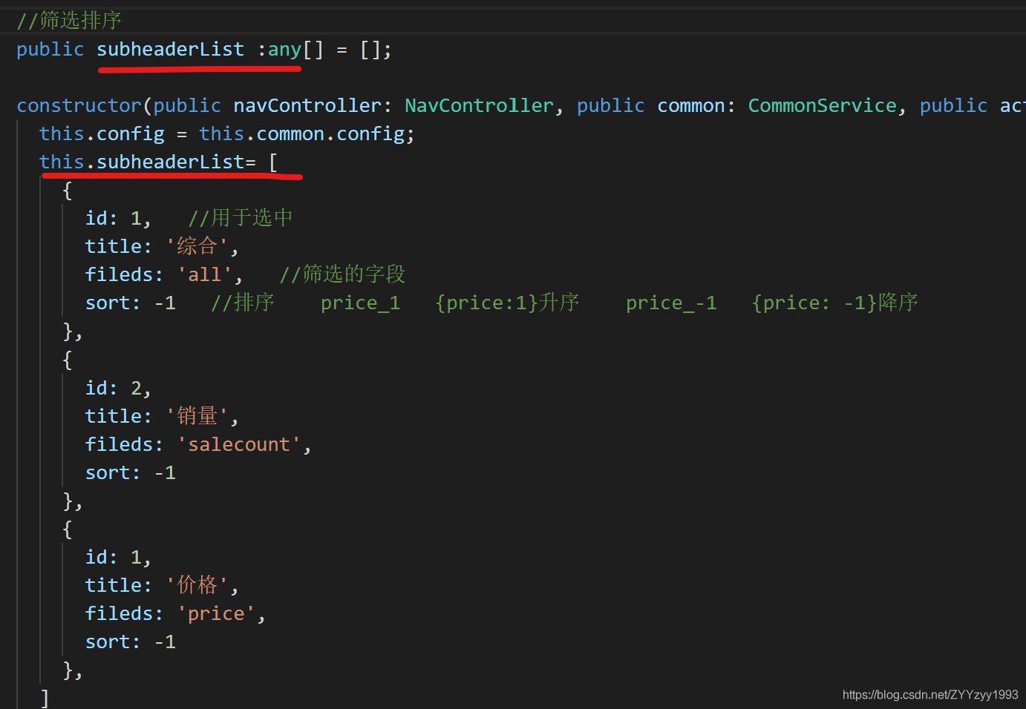
Task: Click the //筛选排序 comment at the top
Action: coord(69,19)
